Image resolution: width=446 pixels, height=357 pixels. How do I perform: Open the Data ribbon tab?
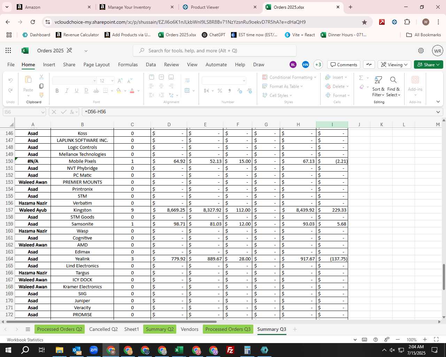click(151, 64)
